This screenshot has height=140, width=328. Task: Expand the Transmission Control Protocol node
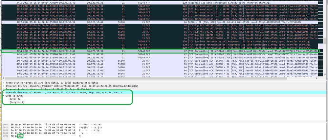pos(4,93)
